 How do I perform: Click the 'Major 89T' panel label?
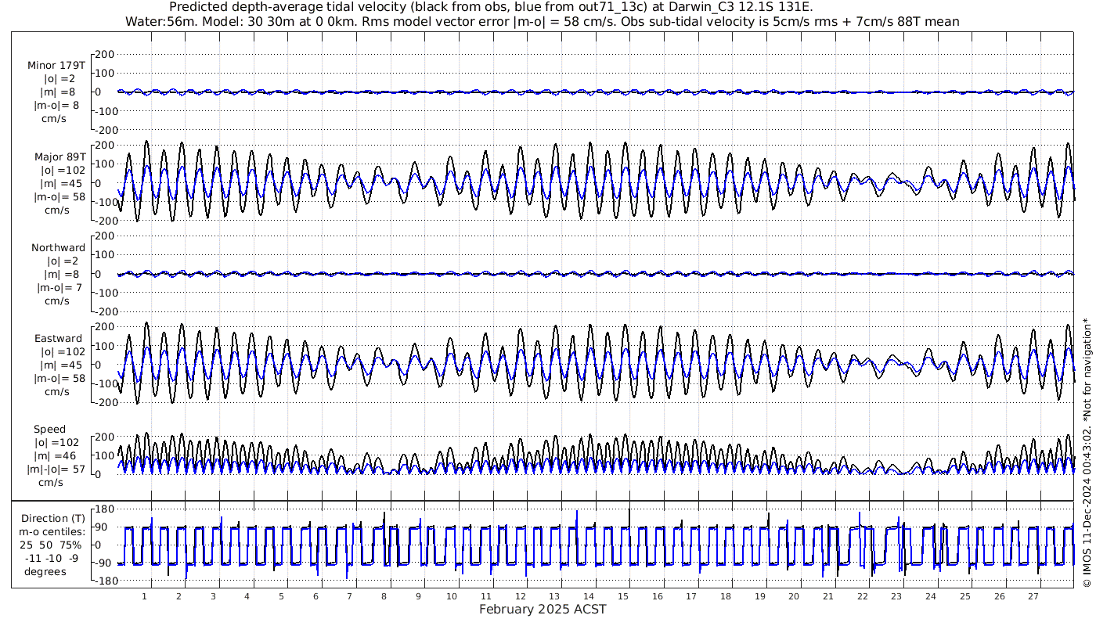(x=59, y=156)
